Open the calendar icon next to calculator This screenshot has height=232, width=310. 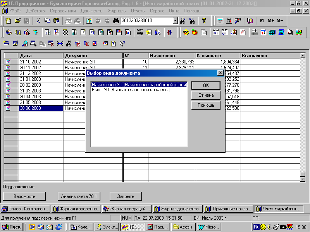[x=229, y=20]
